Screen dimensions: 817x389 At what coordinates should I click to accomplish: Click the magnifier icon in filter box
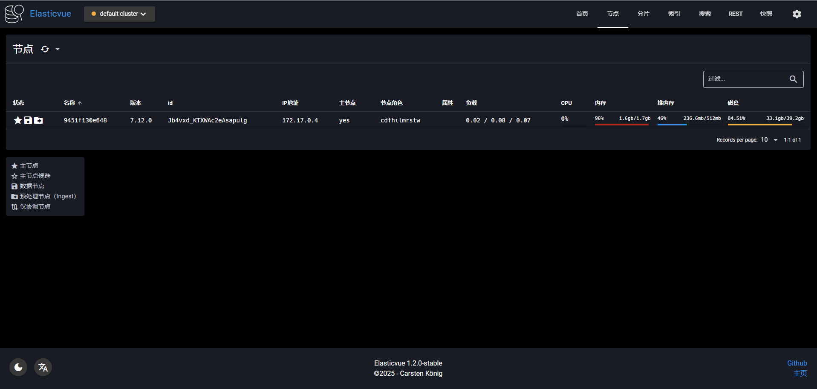point(793,79)
